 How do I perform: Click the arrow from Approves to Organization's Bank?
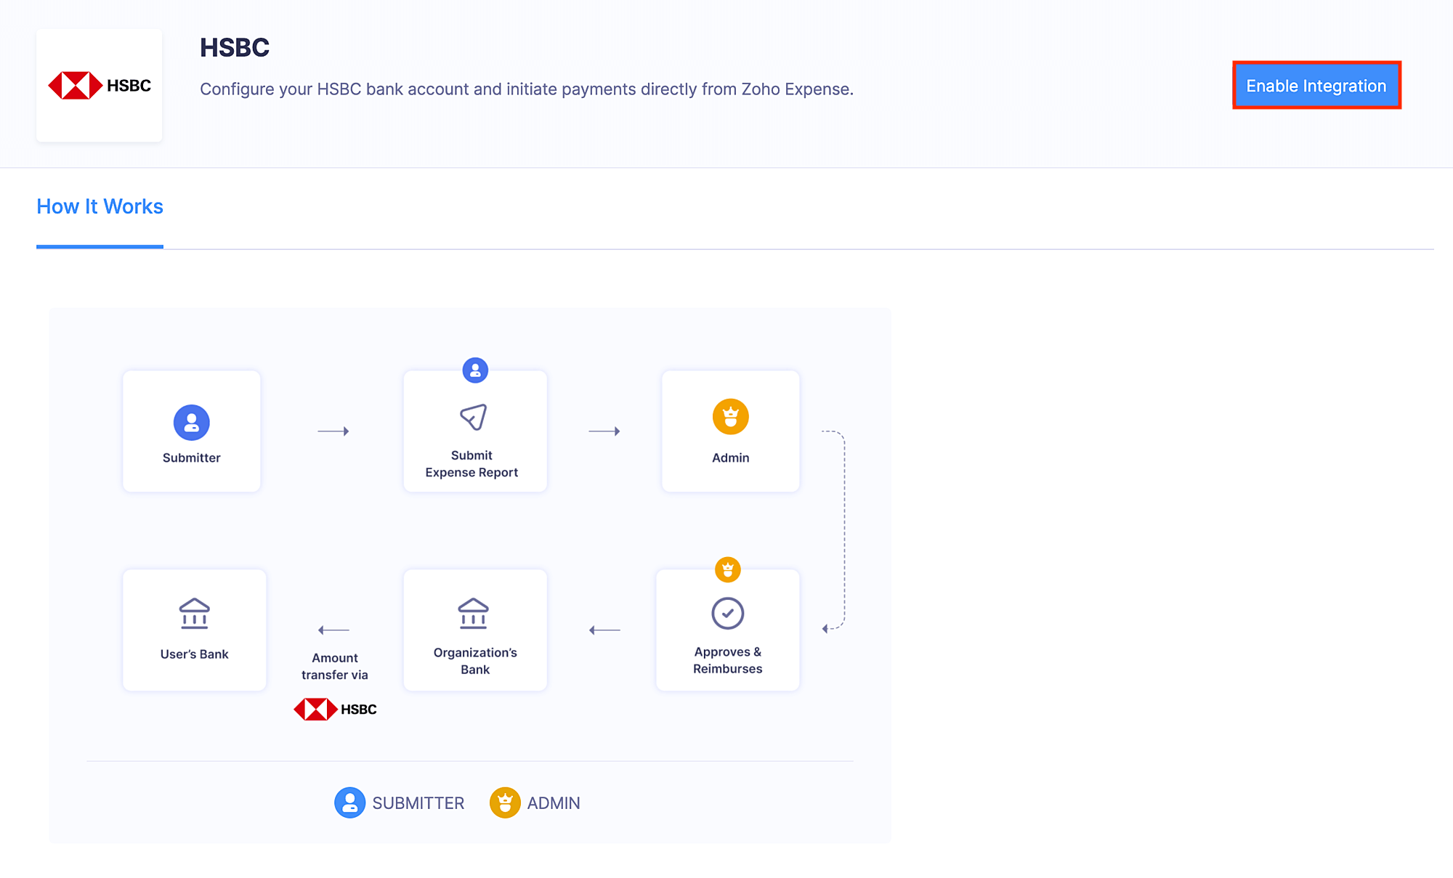coord(604,630)
